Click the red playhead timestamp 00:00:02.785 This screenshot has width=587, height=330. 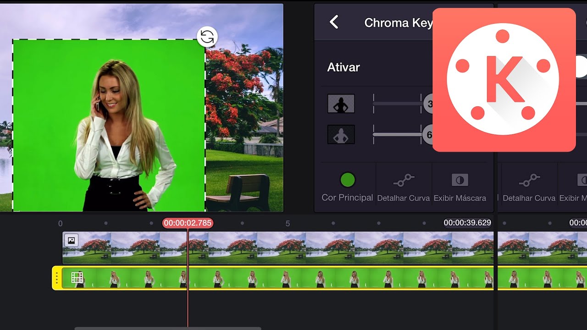(x=188, y=223)
